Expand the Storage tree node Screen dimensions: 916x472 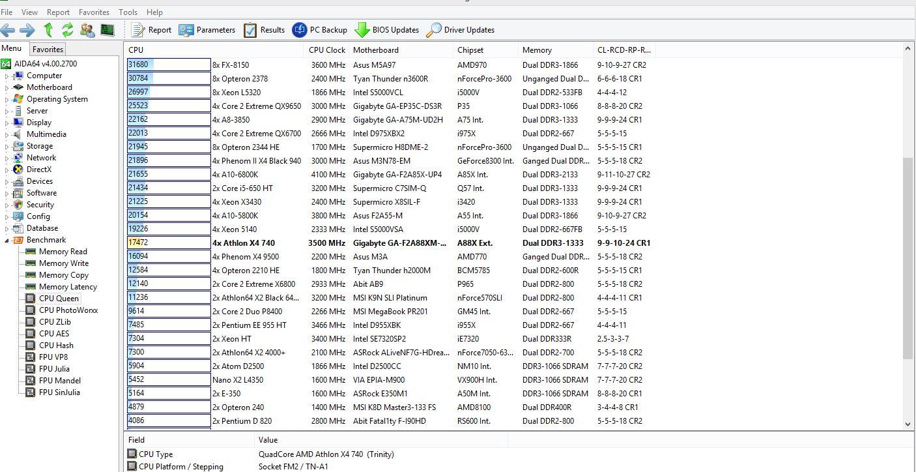(x=7, y=146)
